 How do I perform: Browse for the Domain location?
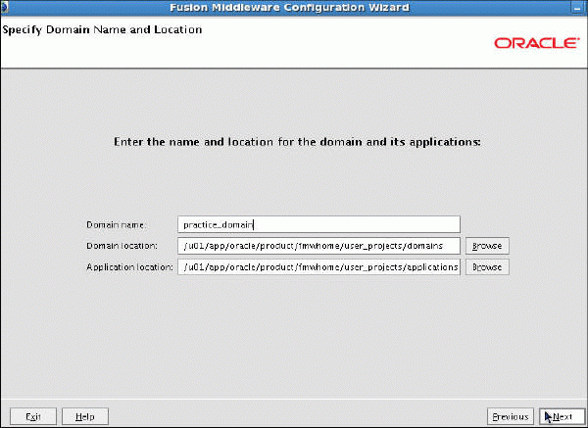click(487, 246)
